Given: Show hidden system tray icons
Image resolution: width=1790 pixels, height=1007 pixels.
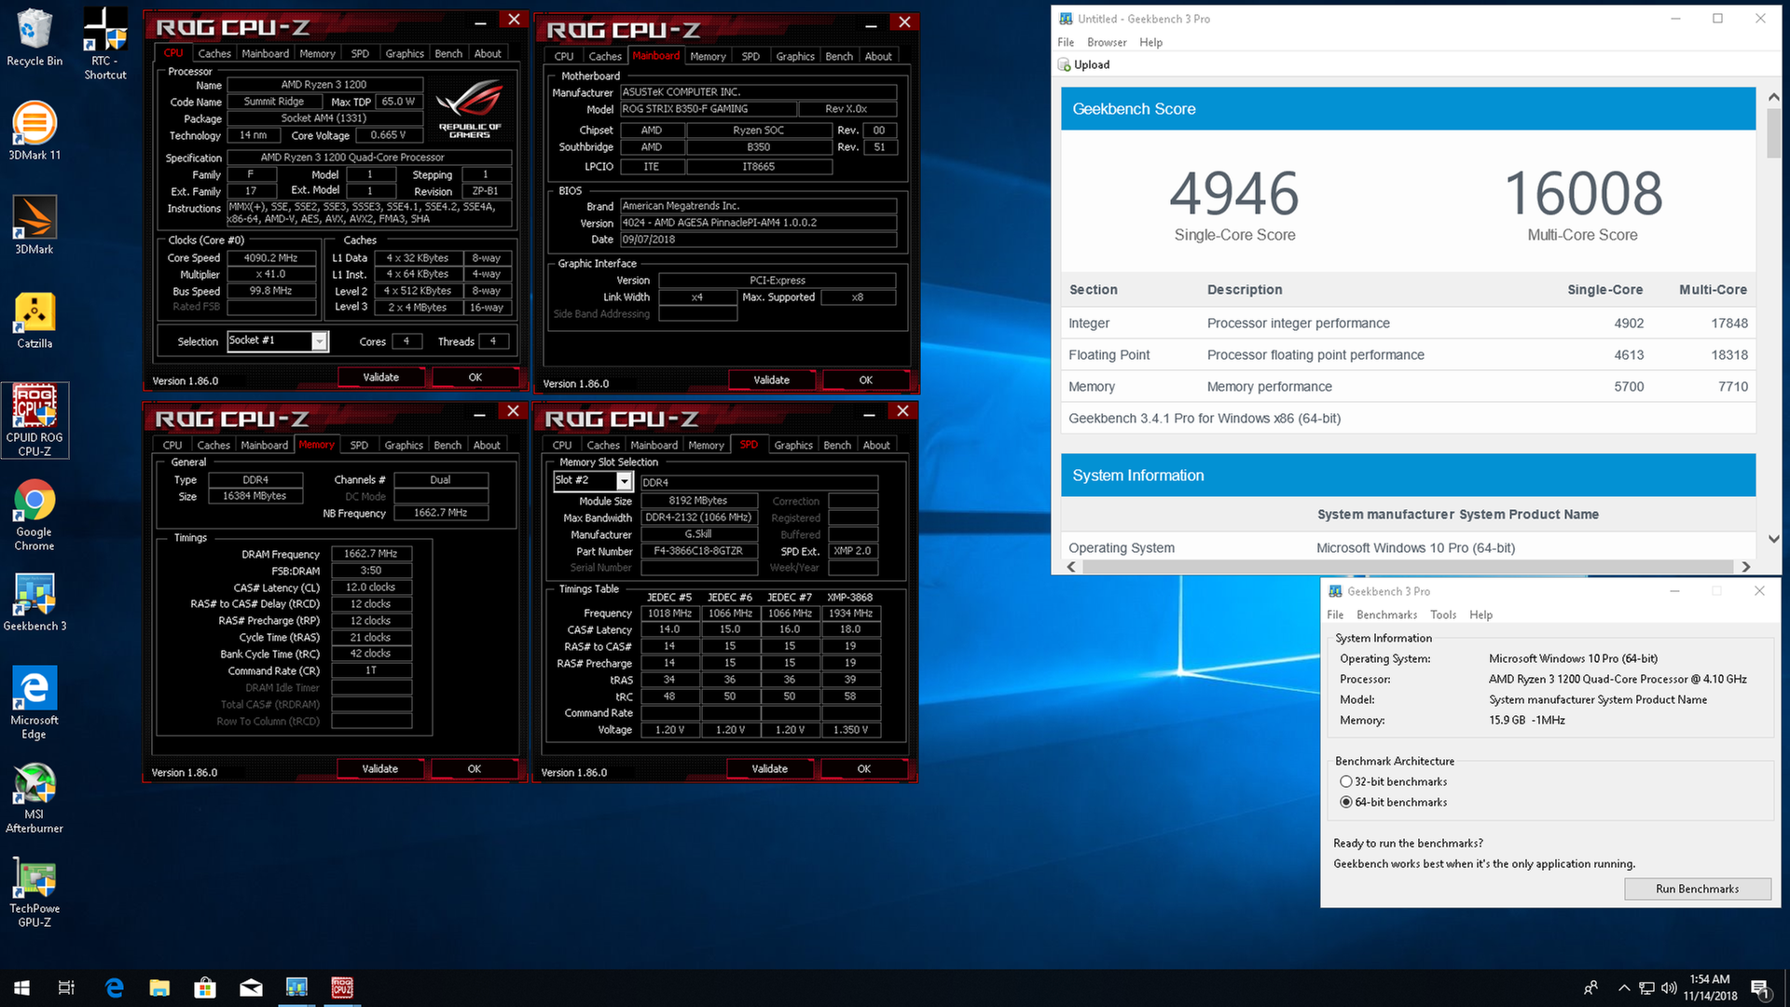Looking at the screenshot, I should click(x=1624, y=987).
